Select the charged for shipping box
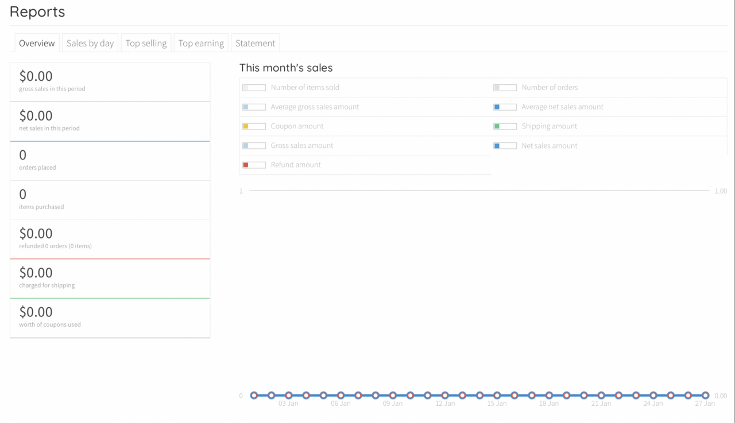 tap(110, 279)
